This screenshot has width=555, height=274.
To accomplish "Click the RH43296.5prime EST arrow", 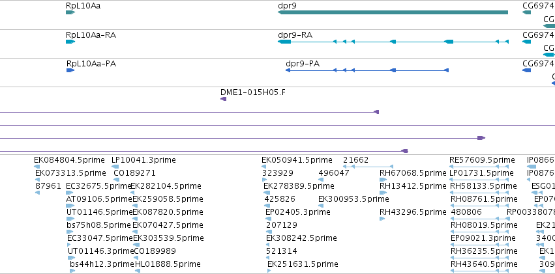I will click(382, 219).
